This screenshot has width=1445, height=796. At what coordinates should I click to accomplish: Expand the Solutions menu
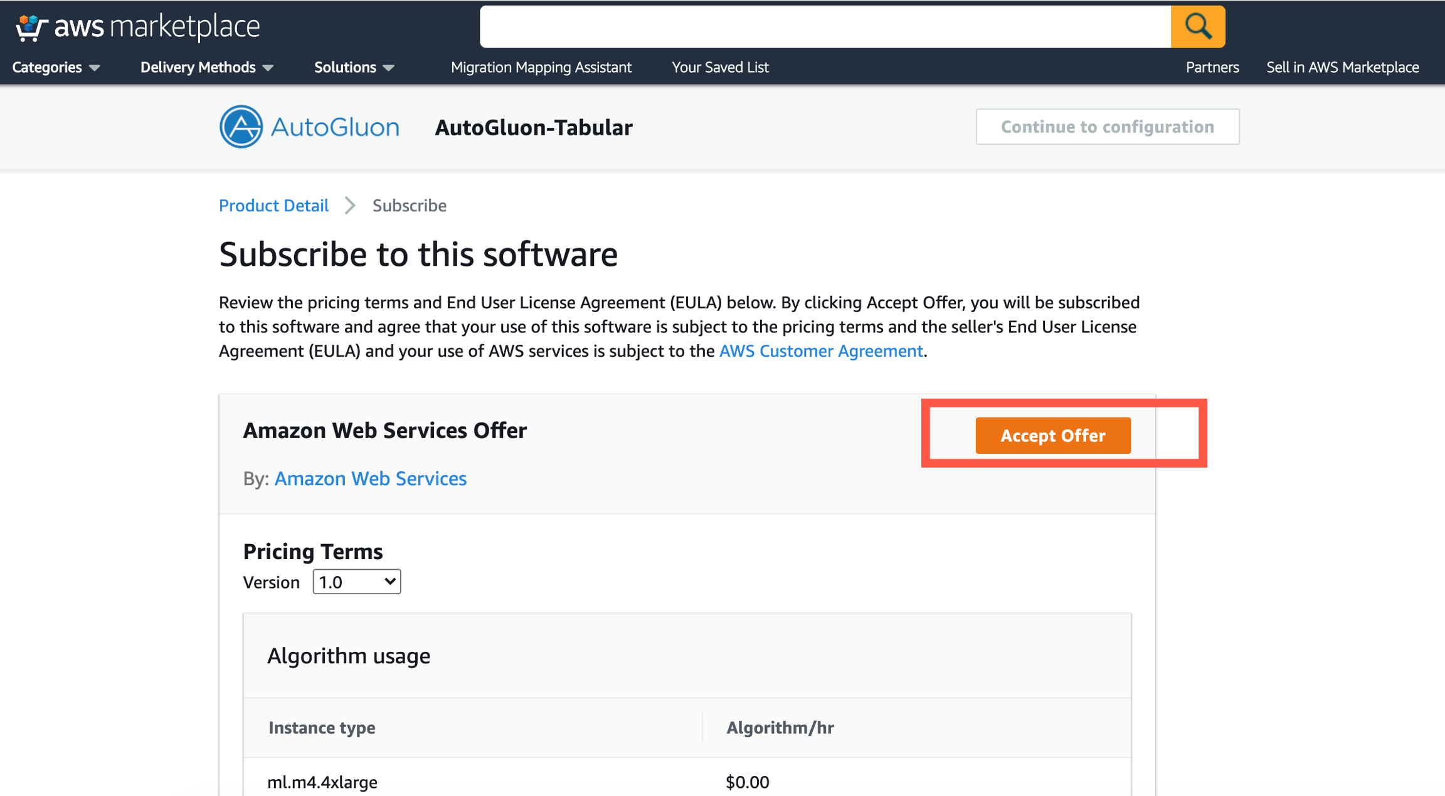(x=354, y=68)
